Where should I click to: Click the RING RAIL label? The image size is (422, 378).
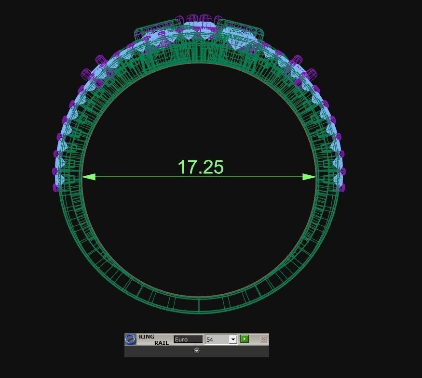coord(154,339)
